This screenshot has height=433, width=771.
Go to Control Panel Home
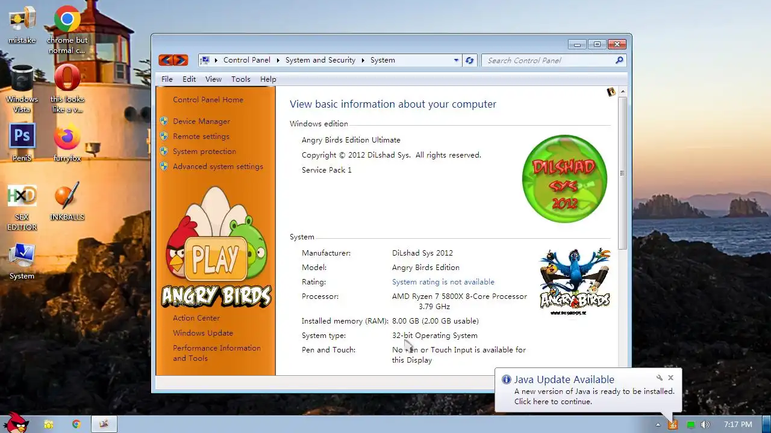tap(208, 100)
